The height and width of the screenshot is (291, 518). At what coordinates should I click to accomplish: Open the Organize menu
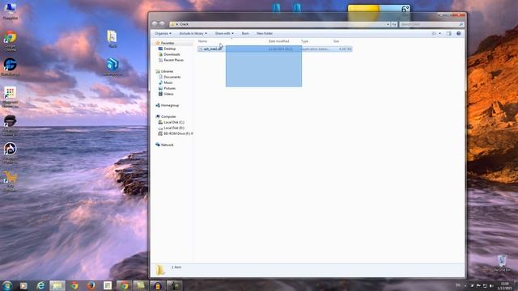[163, 33]
